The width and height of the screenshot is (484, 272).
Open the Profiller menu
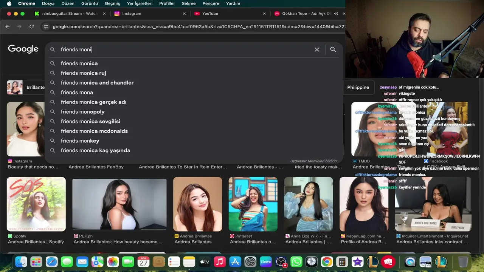pyautogui.click(x=167, y=3)
